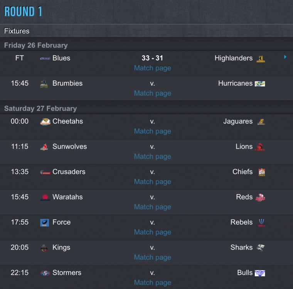Viewport: 293px width, 289px height.
Task: Open Match page for Brumbies v Hurricanes
Action: [x=153, y=93]
